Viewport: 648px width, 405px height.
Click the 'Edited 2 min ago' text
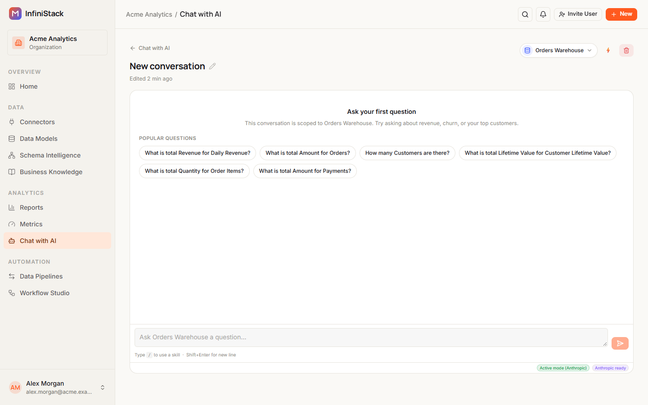[x=151, y=79]
